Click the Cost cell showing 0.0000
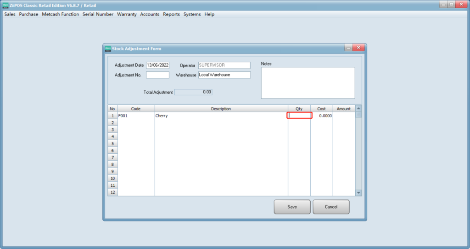 pyautogui.click(x=322, y=116)
